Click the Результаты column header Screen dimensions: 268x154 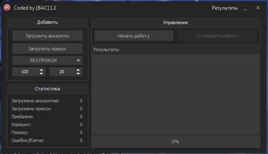click(176, 50)
